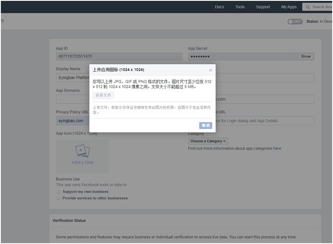Click the photo upload icon placeholder
333x244 pixels.
[x=82, y=151]
